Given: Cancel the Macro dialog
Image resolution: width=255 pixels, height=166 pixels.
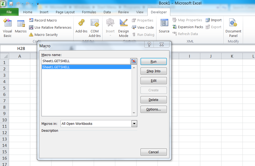Looking at the screenshot, I should 154,152.
